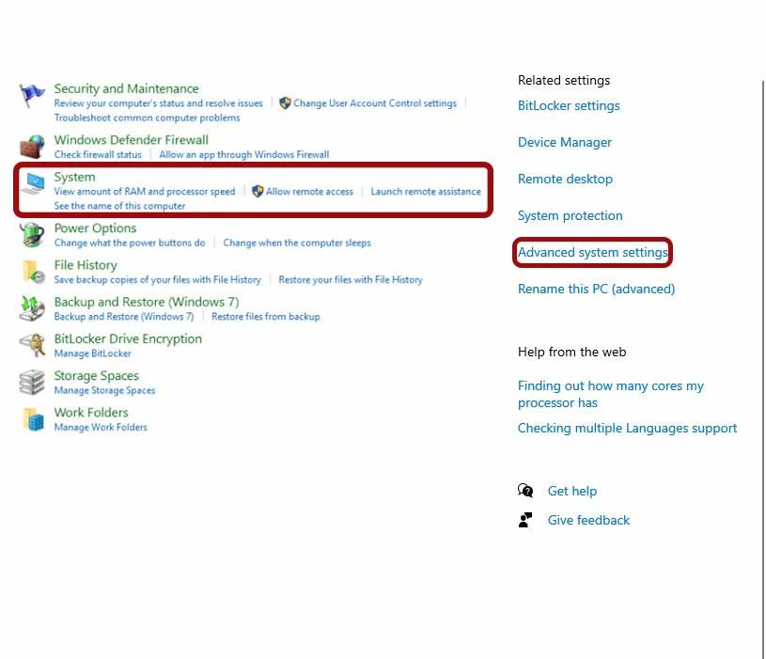Click Change when the computer sleeps
The image size is (766, 659).
click(297, 243)
